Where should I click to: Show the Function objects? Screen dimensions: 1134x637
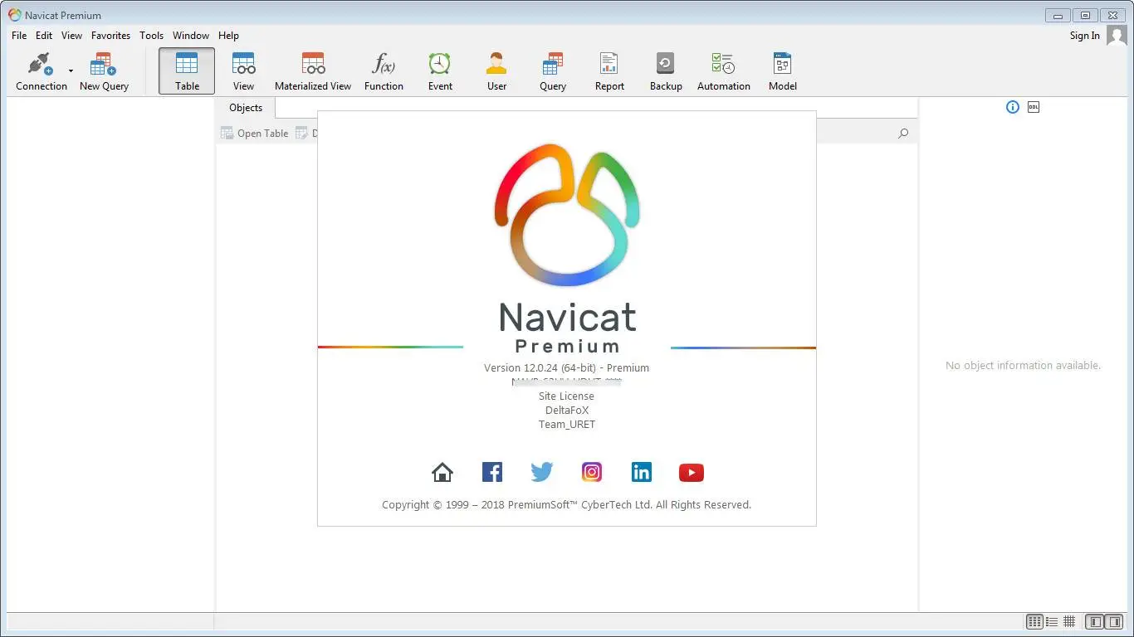tap(384, 71)
